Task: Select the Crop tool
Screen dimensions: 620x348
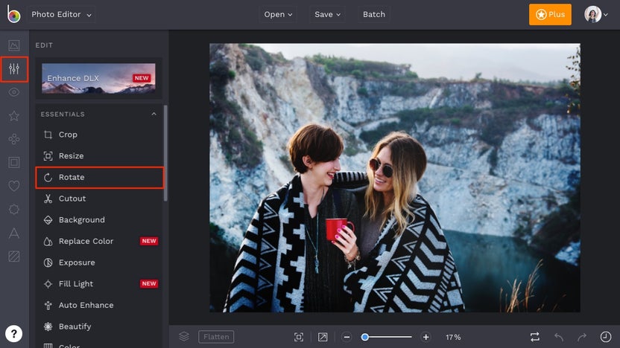Action: (99, 135)
